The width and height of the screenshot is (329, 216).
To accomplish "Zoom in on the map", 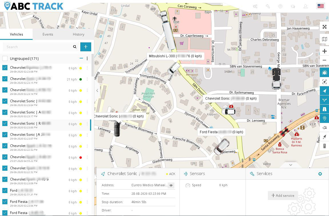I will [324, 51].
